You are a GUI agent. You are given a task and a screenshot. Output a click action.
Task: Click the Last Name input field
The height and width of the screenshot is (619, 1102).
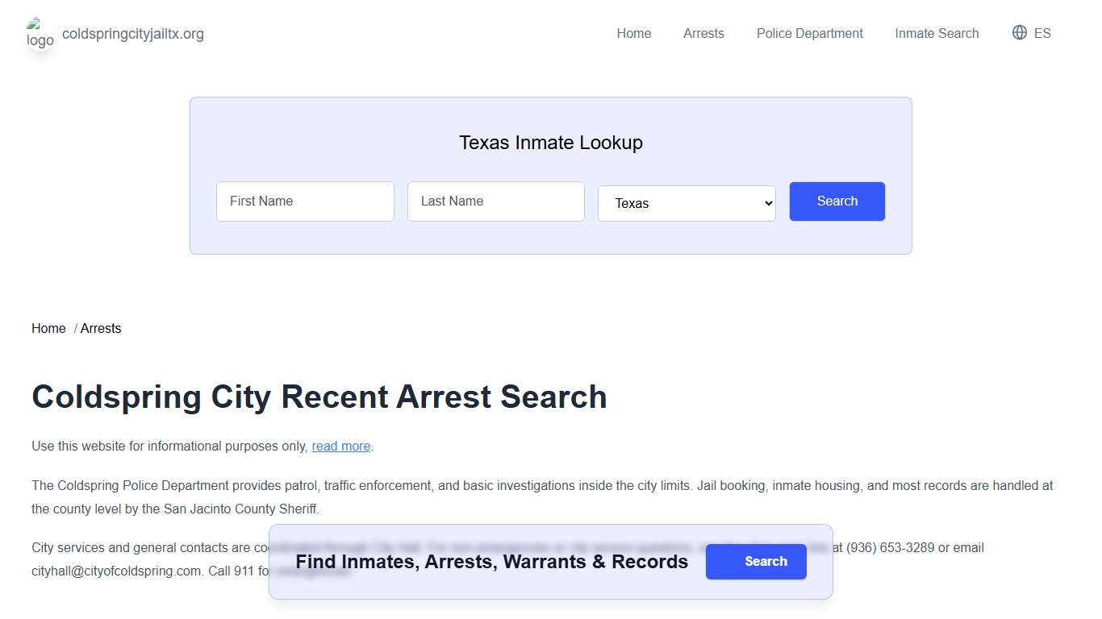[x=495, y=201]
